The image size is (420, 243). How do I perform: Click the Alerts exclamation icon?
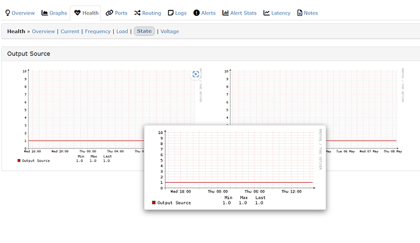197,13
